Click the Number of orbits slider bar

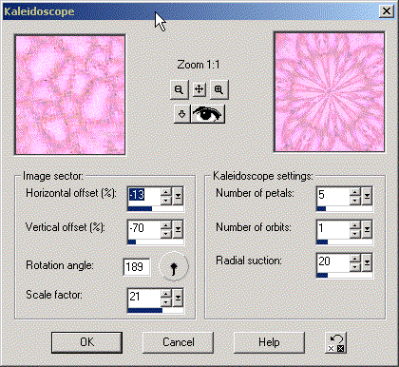point(345,241)
